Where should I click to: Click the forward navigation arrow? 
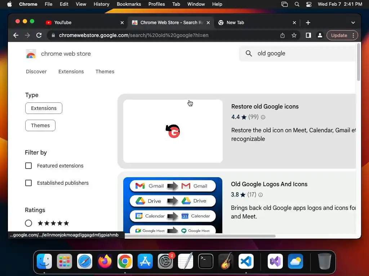pyautogui.click(x=27, y=35)
